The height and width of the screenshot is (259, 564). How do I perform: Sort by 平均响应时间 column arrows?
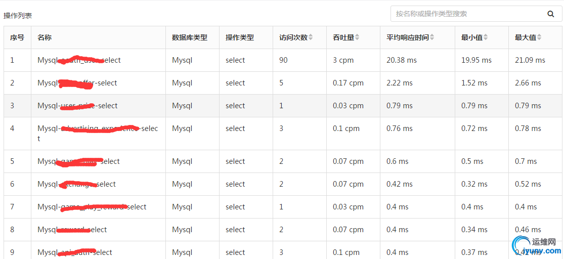(x=432, y=37)
